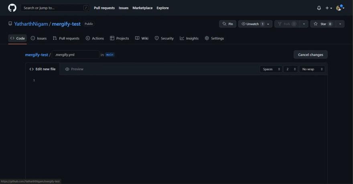Open No wrap line mode dropdown

312,69
